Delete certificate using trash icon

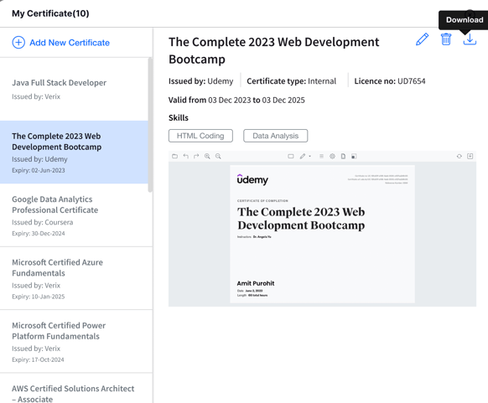[x=446, y=39]
